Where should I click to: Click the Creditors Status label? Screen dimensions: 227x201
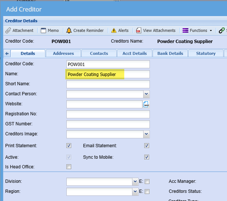[185, 191]
